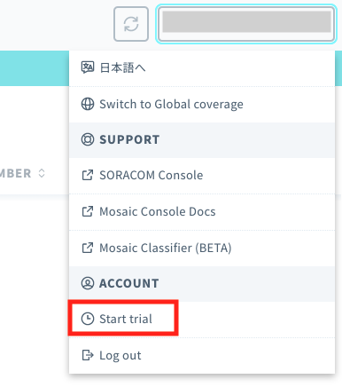Click the ACCOUNT section header

[202, 284]
